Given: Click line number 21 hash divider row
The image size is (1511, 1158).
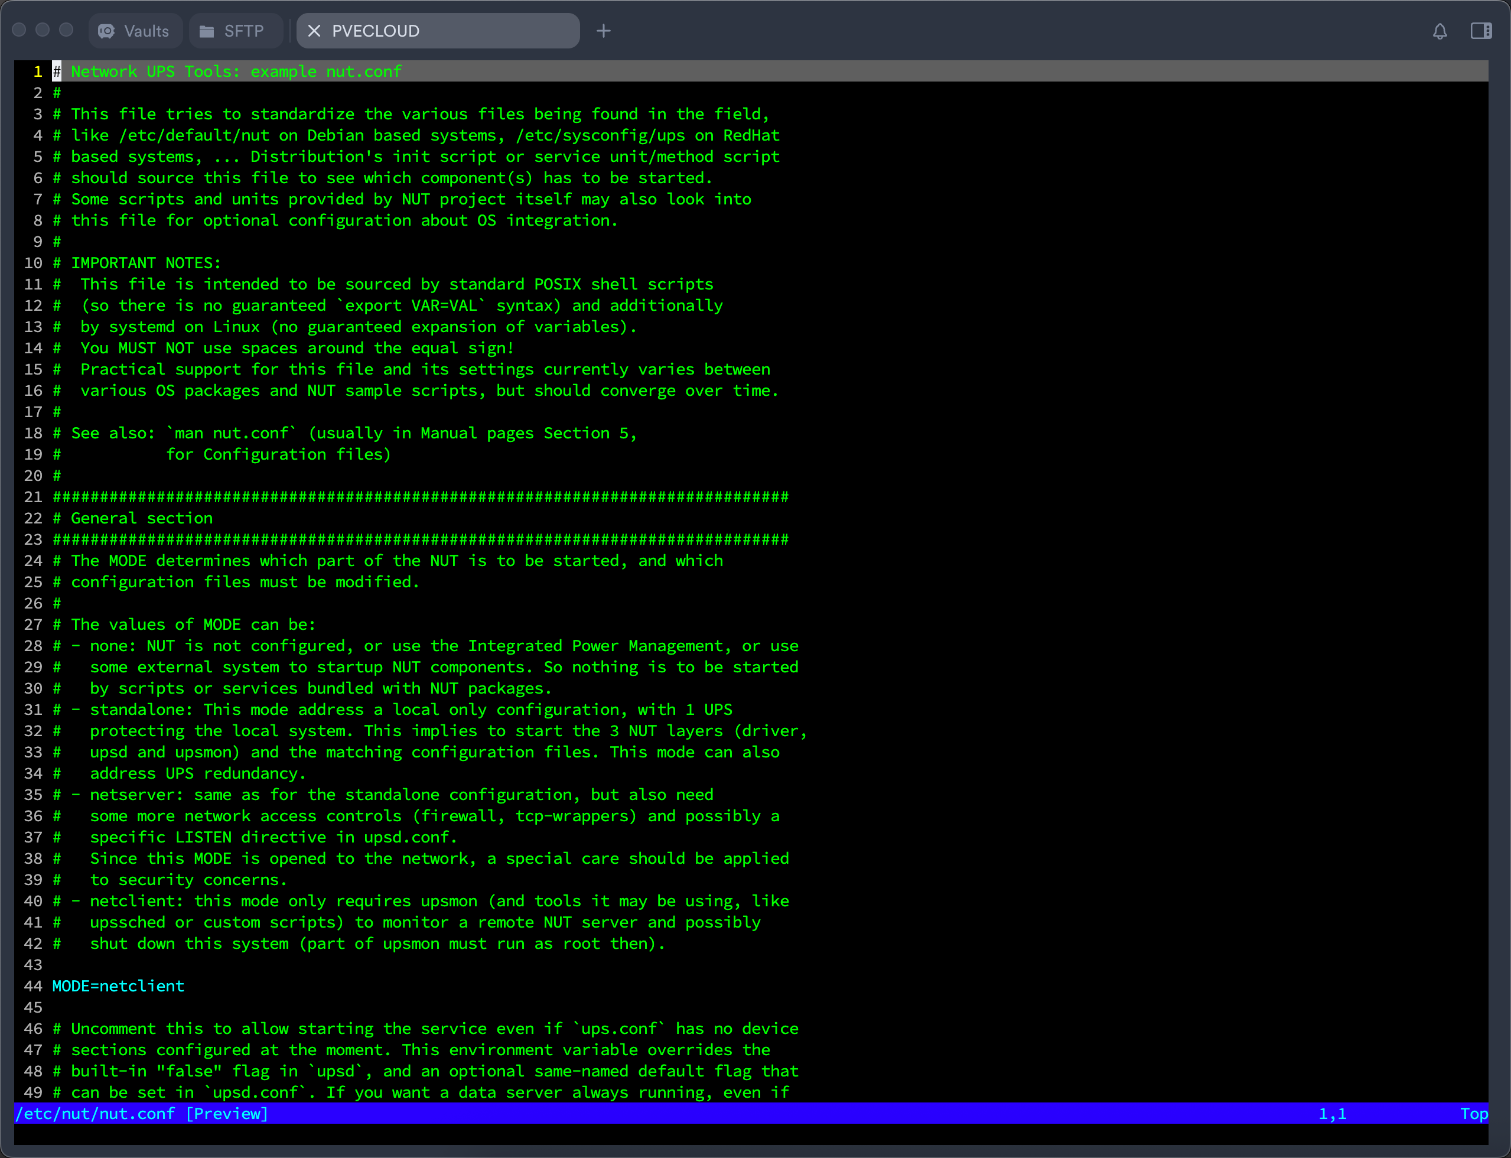Looking at the screenshot, I should [421, 497].
